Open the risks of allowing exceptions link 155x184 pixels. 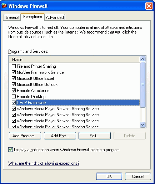point(44,163)
